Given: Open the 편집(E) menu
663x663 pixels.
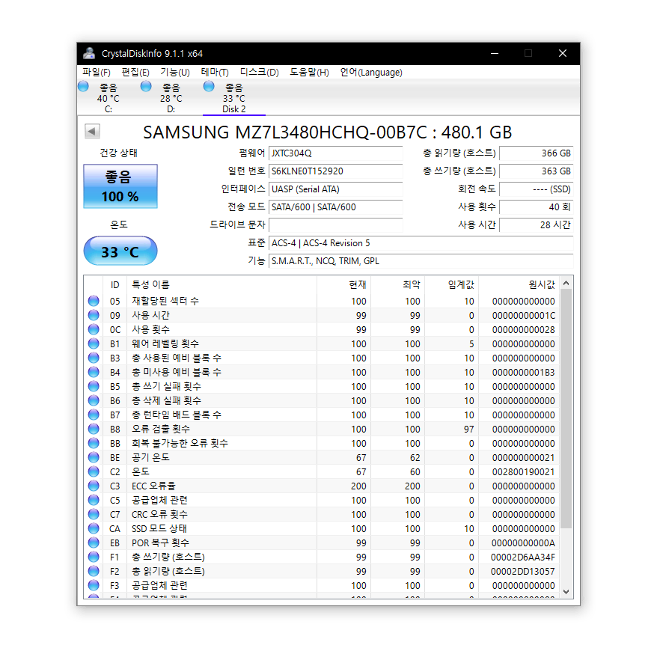Looking at the screenshot, I should coord(135,73).
